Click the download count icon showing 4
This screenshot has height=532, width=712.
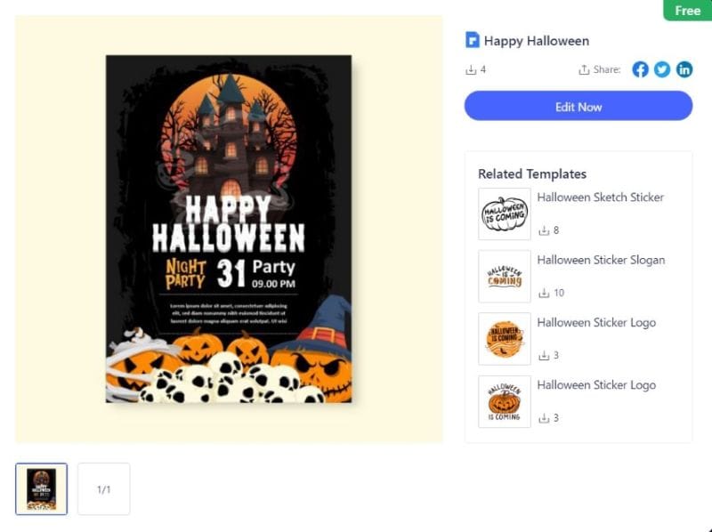(471, 69)
